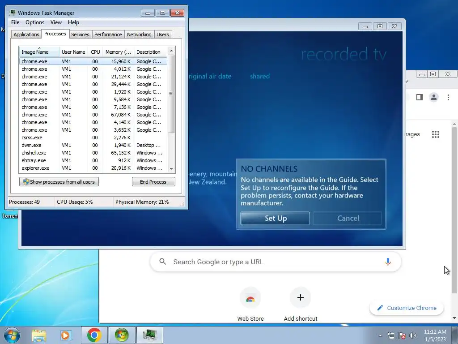Open the Help menu in Task Manager
Screen dimensions: 458x344
pos(74,22)
